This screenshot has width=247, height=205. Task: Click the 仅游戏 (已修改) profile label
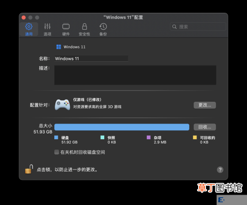[x=87, y=100]
